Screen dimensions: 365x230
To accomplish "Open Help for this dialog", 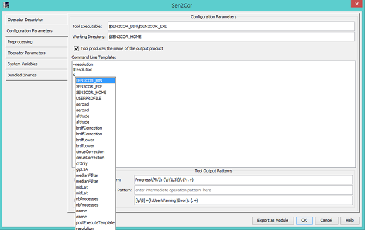I will coord(350,221).
